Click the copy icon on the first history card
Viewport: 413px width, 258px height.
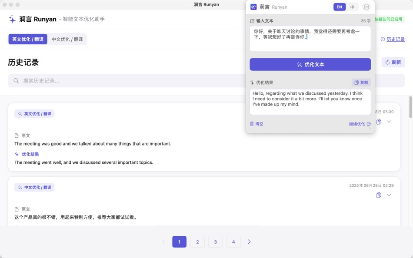coord(379,122)
